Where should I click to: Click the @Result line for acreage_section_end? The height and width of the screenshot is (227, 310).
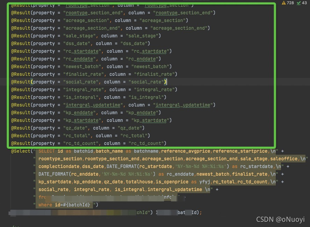[110, 28]
